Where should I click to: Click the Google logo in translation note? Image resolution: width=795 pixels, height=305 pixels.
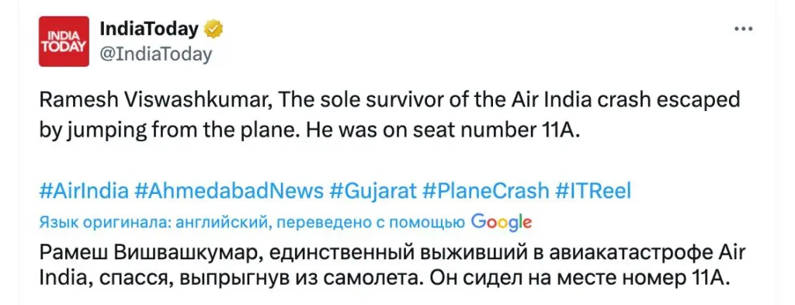(x=502, y=222)
